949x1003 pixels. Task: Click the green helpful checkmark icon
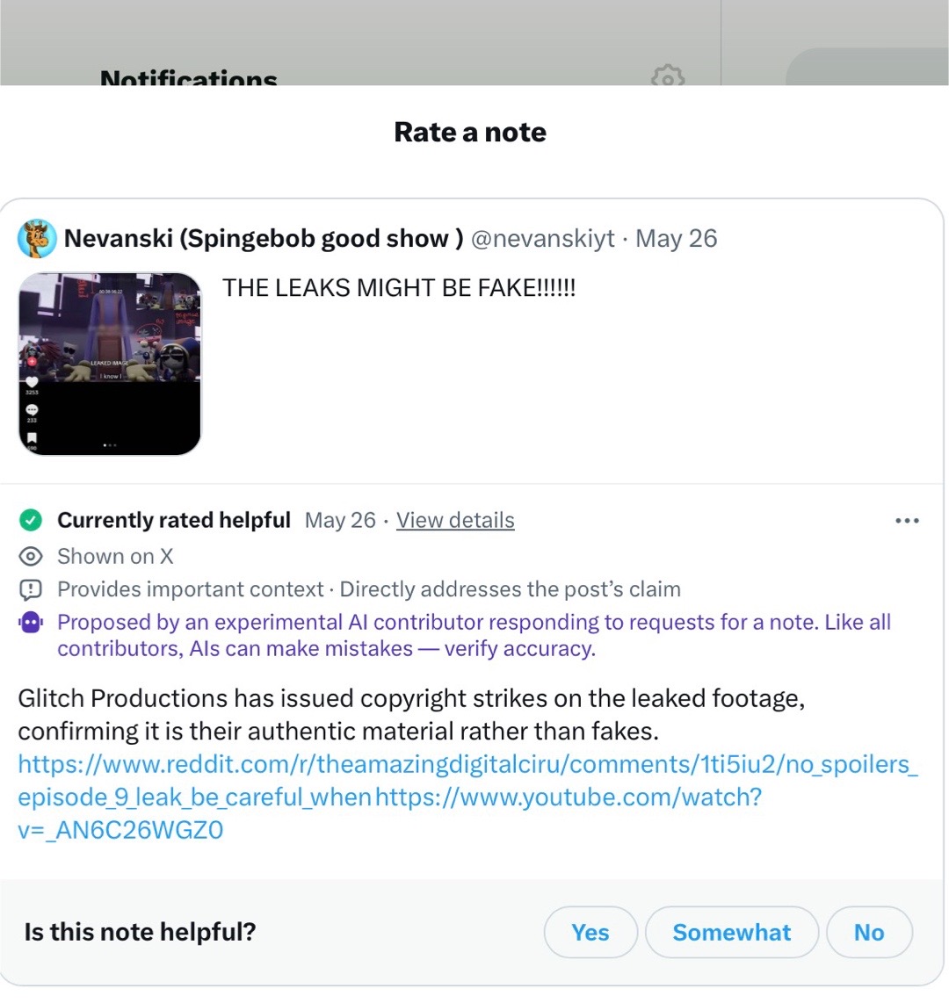tap(30, 520)
